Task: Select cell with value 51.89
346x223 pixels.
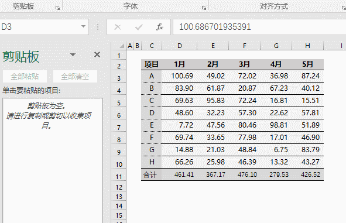Action: pos(307,125)
